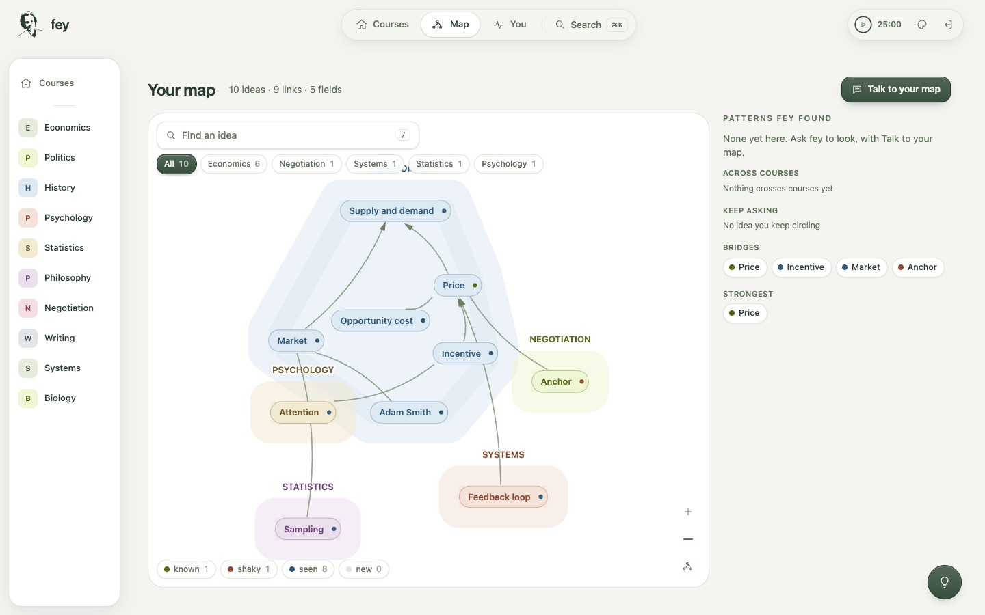Open Philosophy course in sidebar
Image resolution: width=985 pixels, height=615 pixels.
[x=64, y=278]
